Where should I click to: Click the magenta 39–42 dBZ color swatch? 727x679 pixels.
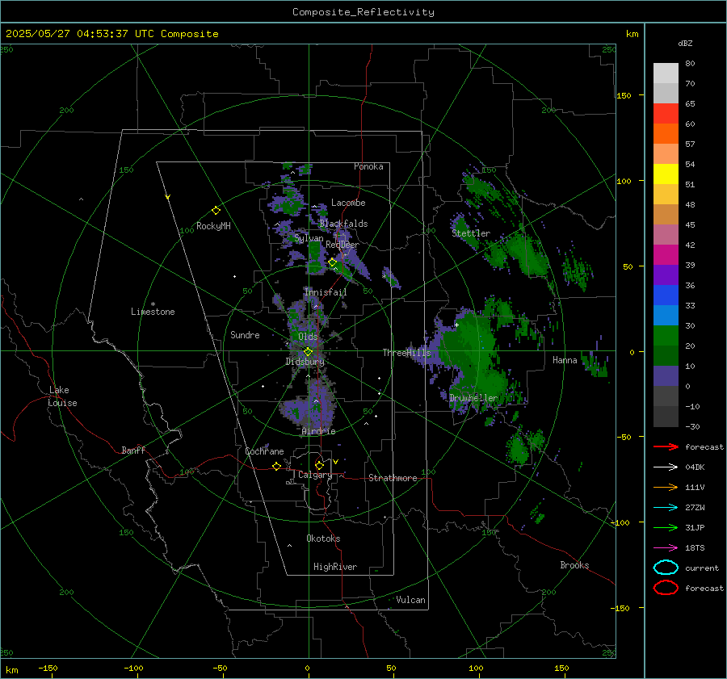[x=666, y=255]
